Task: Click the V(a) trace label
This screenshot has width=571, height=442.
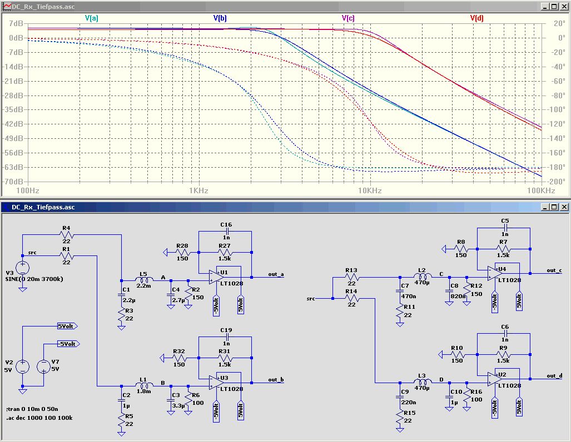Action: pos(92,18)
